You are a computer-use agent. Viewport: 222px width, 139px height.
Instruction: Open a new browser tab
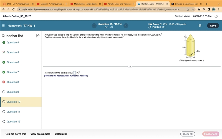(x=206, y=4)
